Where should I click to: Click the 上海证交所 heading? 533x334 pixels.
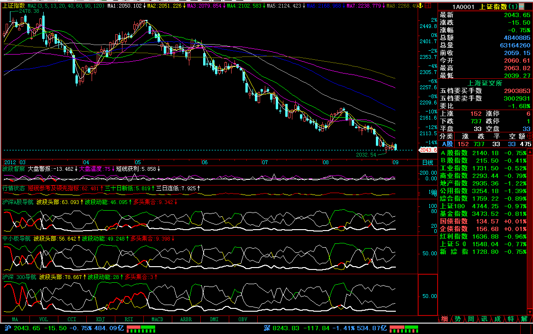485,83
